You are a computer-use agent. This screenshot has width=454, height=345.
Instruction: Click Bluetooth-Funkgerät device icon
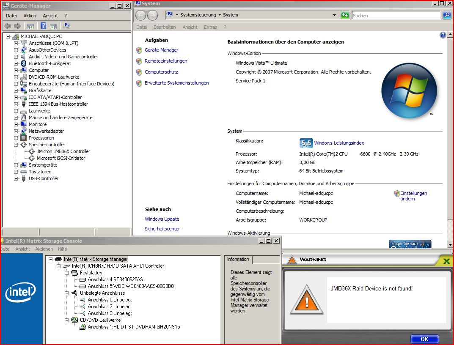pos(24,63)
